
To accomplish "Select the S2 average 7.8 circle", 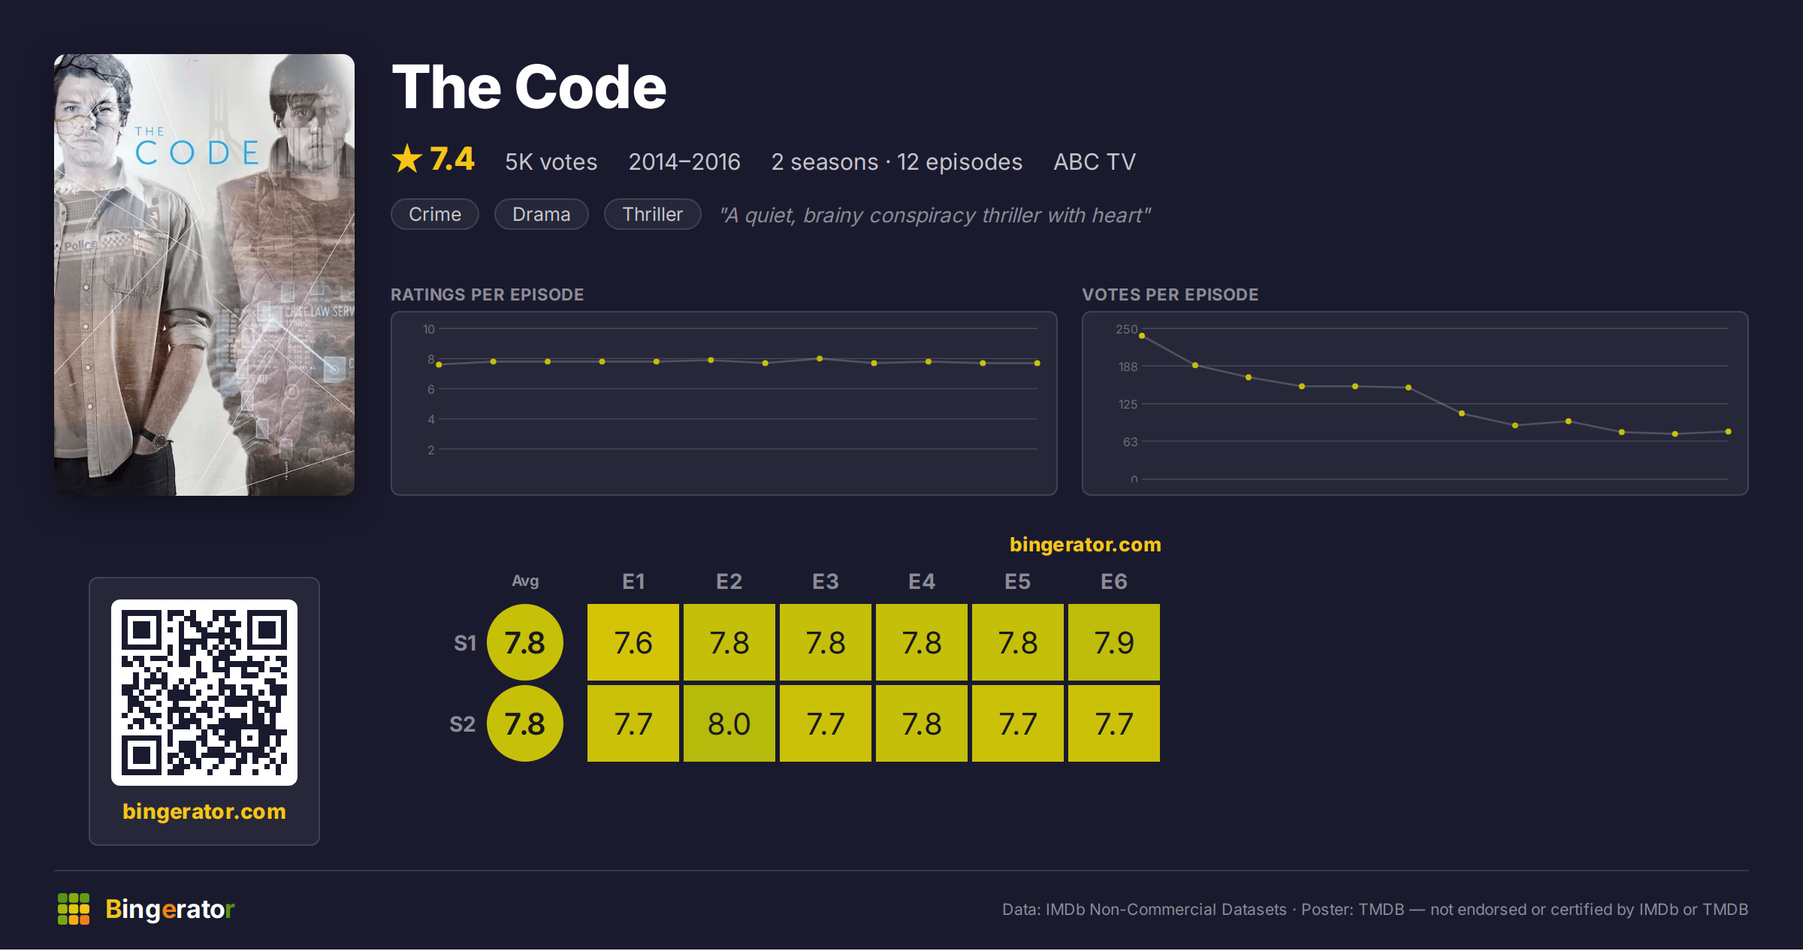I will tap(525, 723).
